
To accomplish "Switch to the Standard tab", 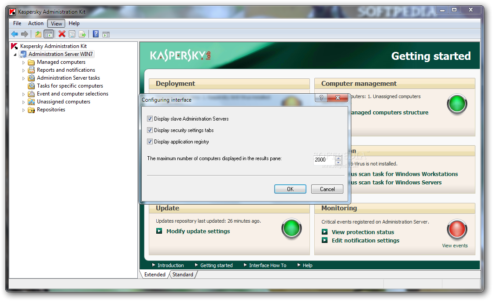I will click(183, 275).
